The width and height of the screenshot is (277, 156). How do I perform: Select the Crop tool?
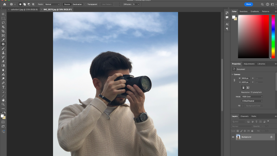[x=3, y=31]
